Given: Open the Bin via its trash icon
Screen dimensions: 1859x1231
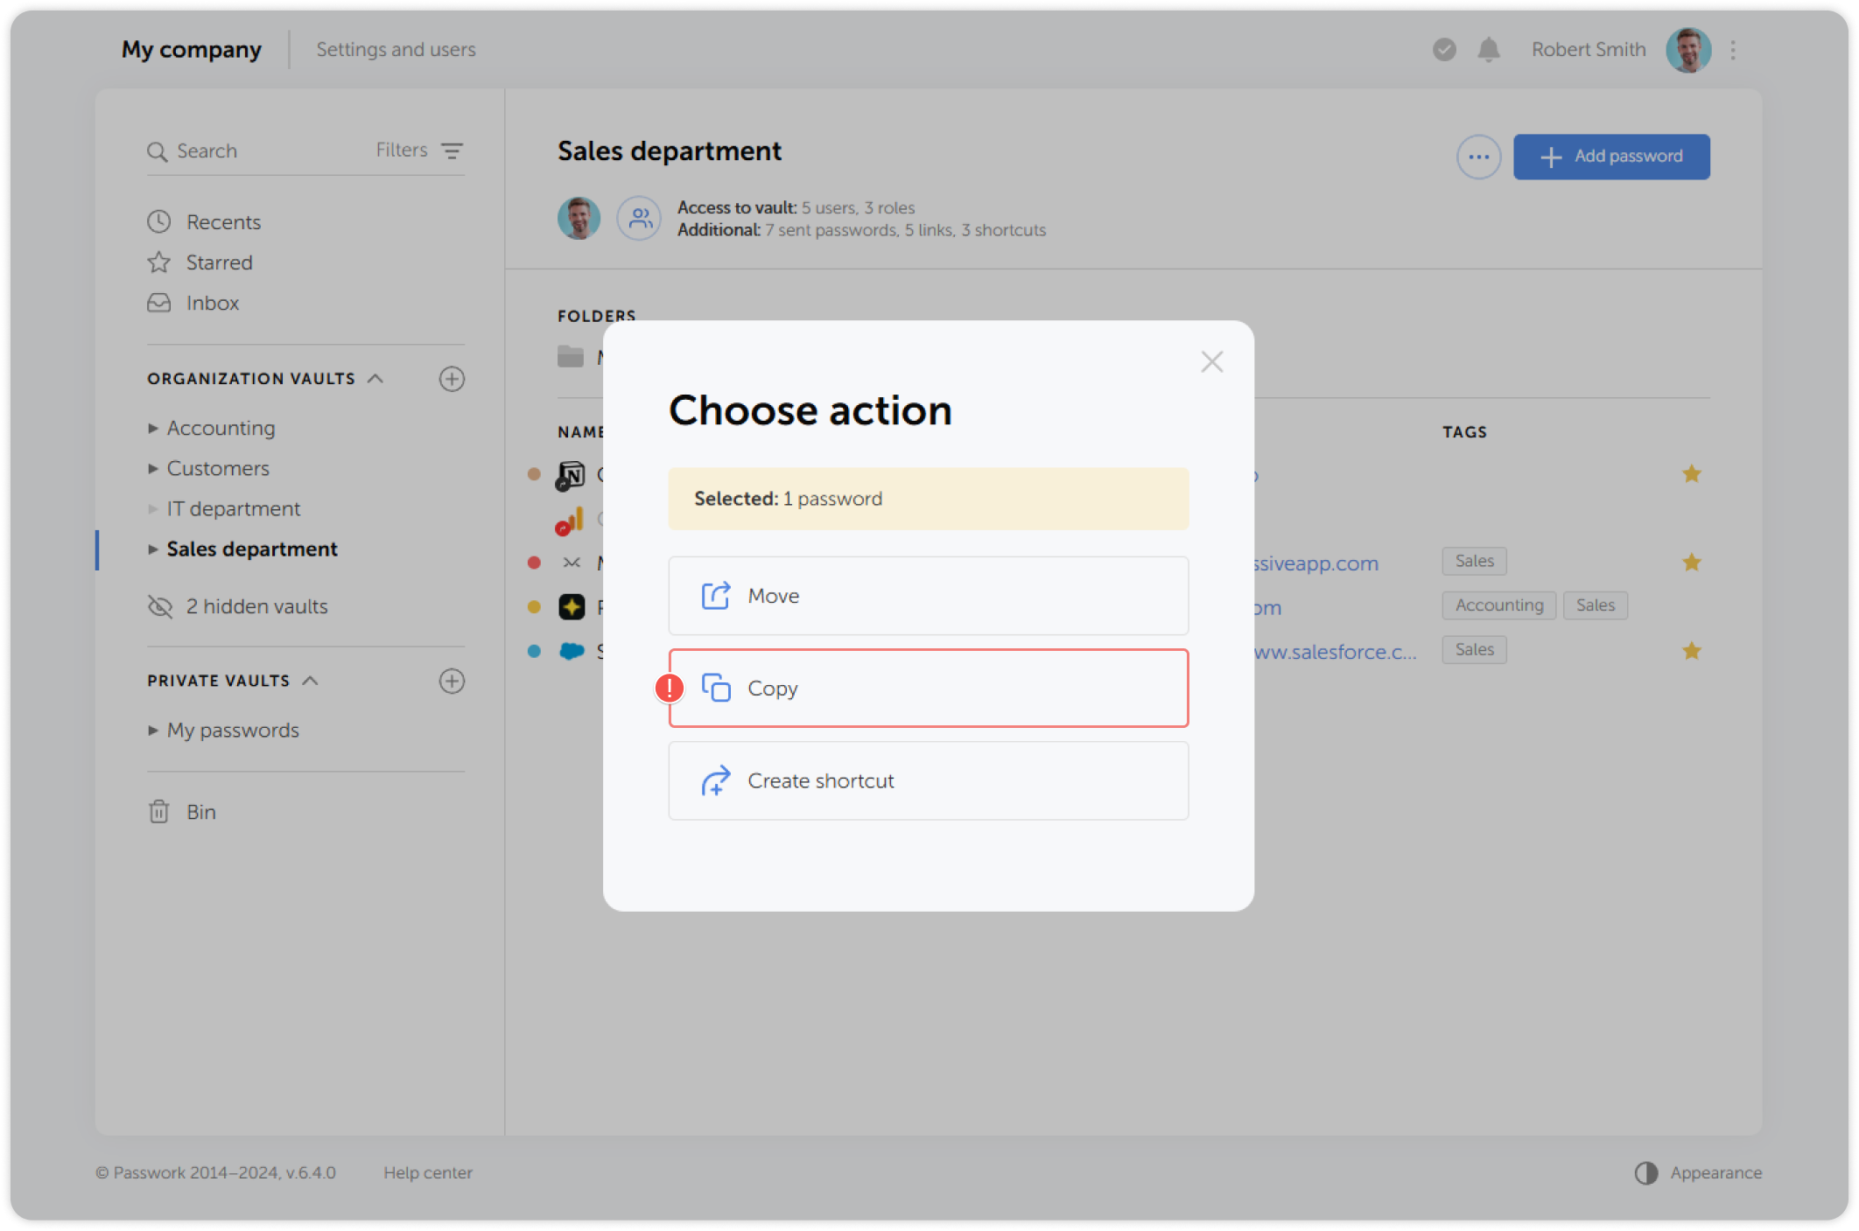Looking at the screenshot, I should tap(158, 812).
